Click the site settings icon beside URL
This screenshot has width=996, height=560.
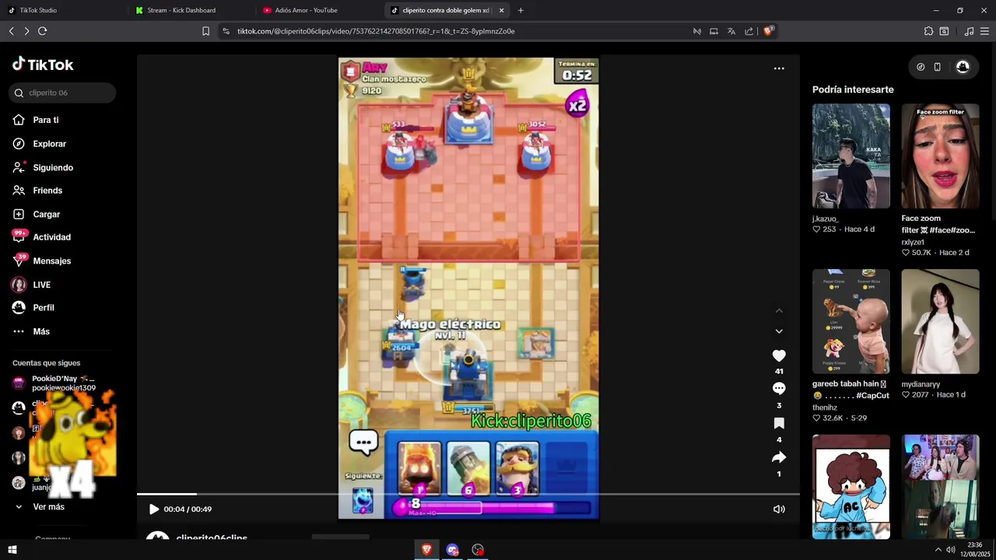click(x=226, y=31)
